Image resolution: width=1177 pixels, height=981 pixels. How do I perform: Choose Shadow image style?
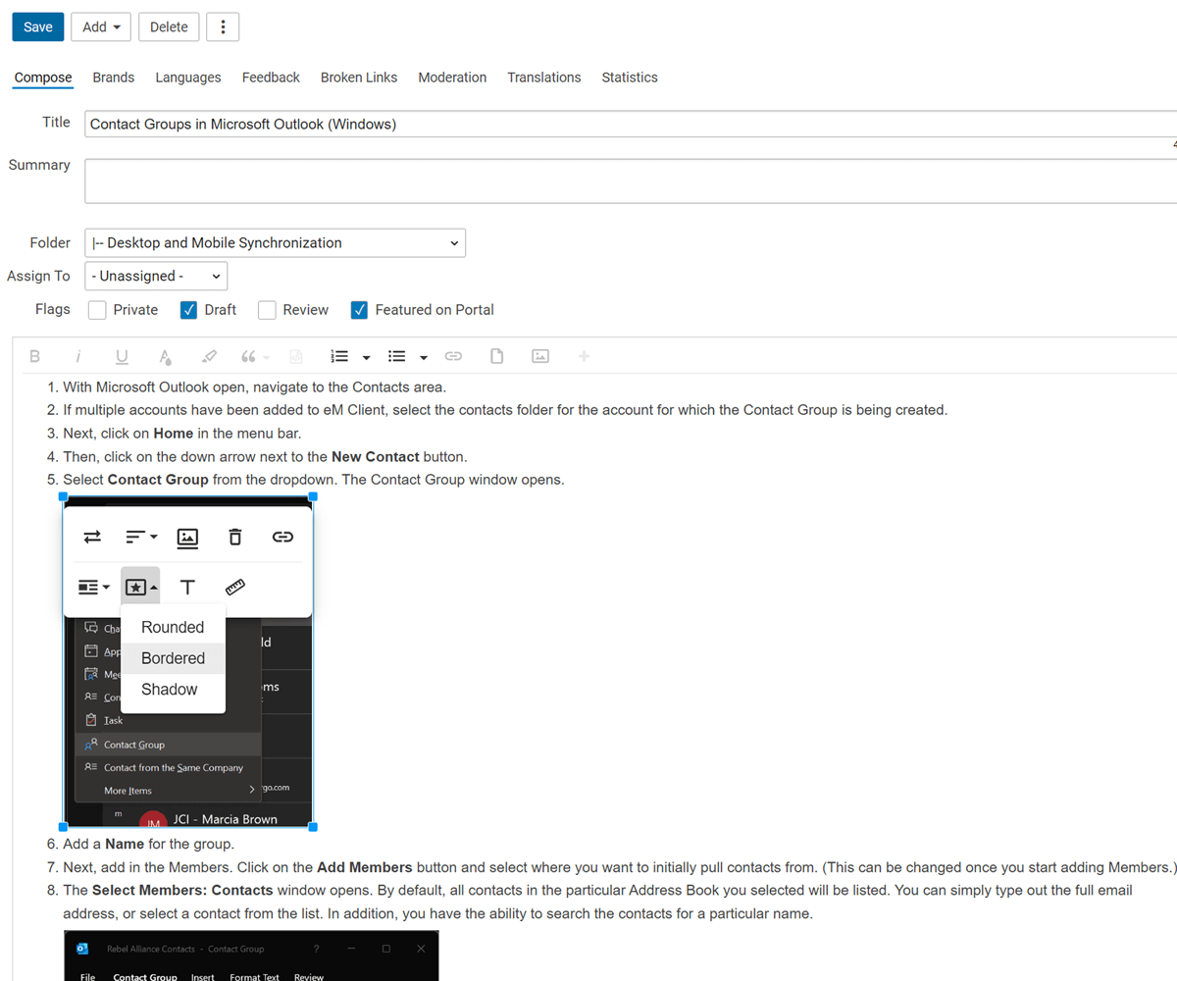173,690
